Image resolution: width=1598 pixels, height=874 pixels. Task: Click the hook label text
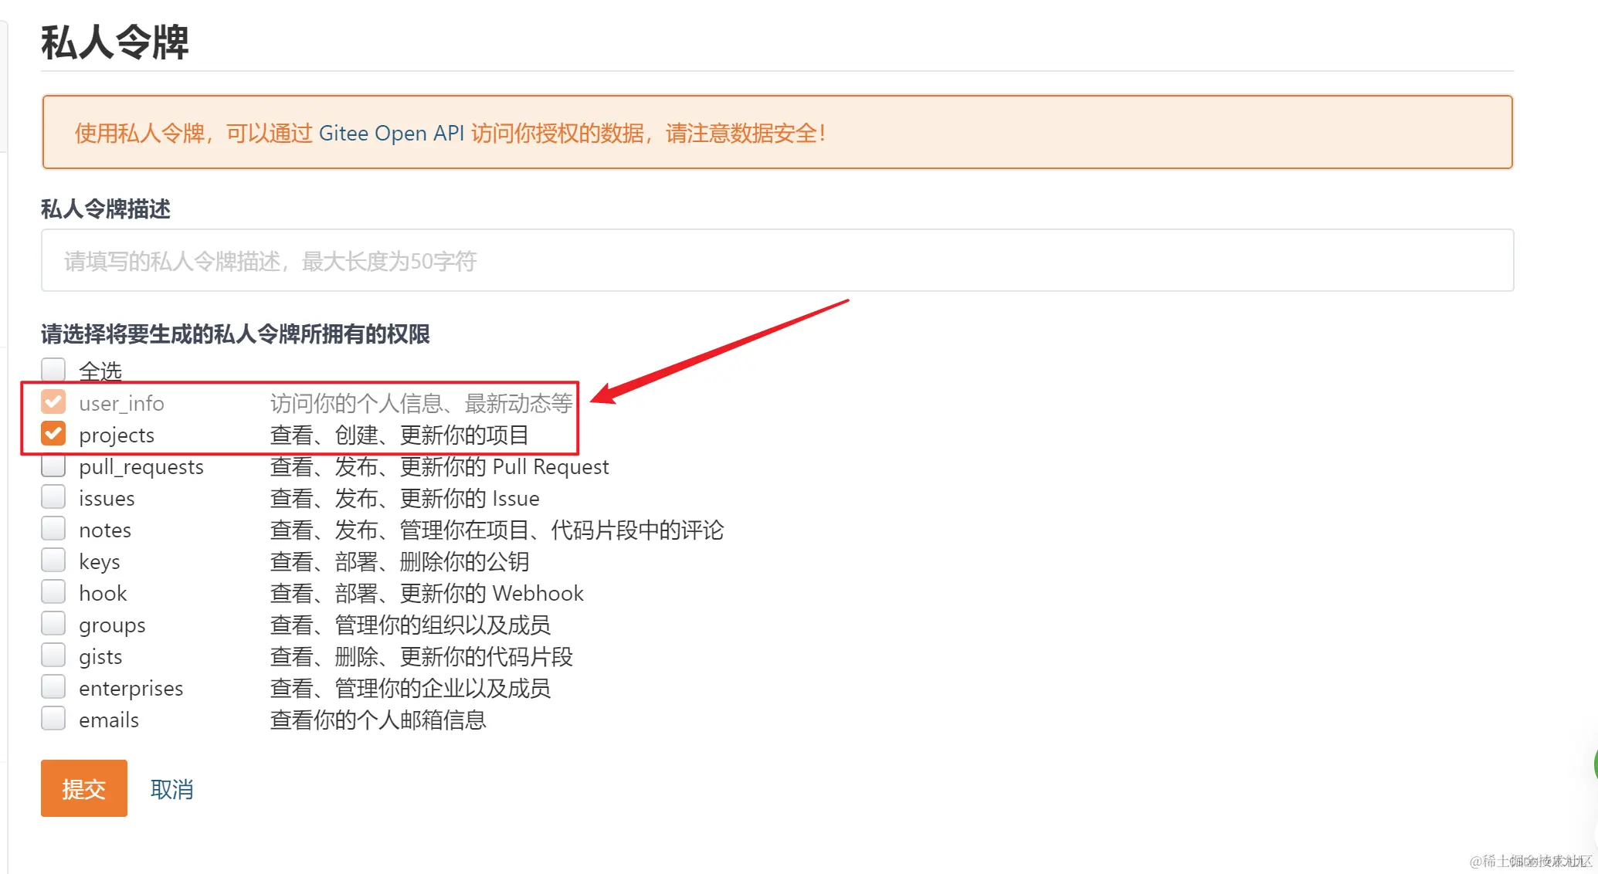(x=103, y=593)
